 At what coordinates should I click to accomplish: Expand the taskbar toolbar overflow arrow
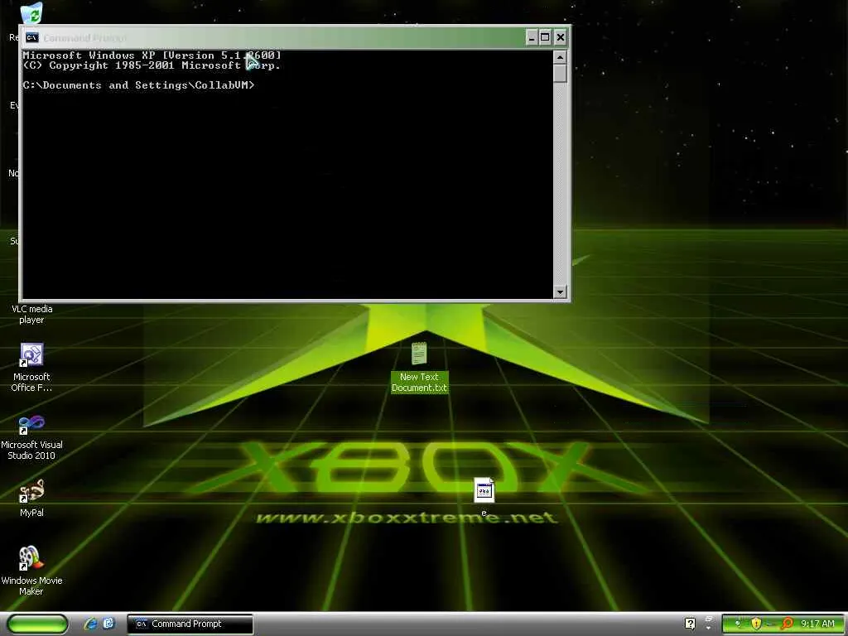pos(709,628)
